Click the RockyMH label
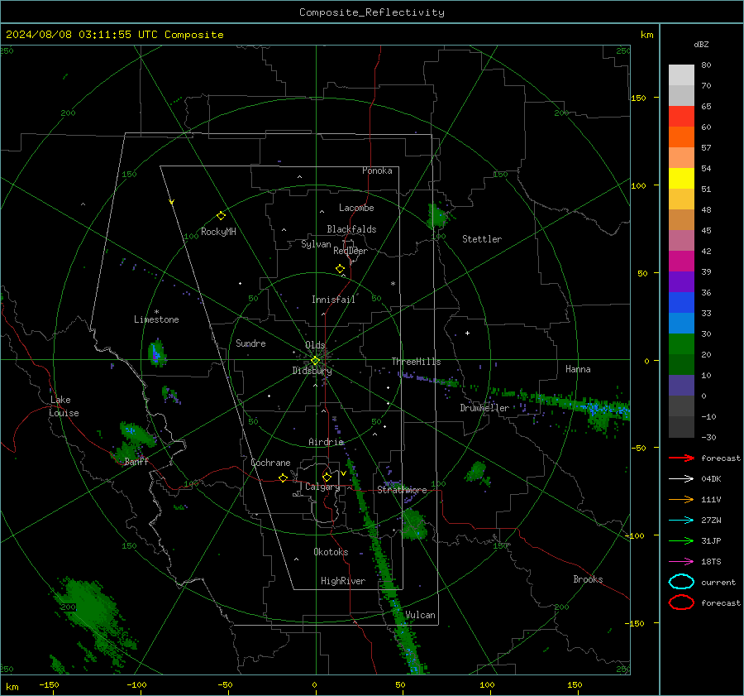The height and width of the screenshot is (696, 744). (218, 232)
